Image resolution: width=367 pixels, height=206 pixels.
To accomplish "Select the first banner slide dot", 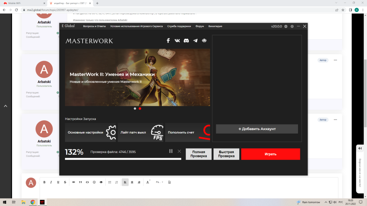I will tap(135, 109).
